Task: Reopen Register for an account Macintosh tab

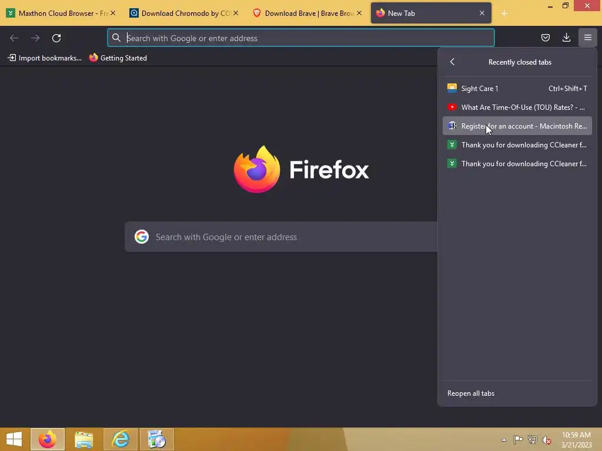Action: point(517,126)
